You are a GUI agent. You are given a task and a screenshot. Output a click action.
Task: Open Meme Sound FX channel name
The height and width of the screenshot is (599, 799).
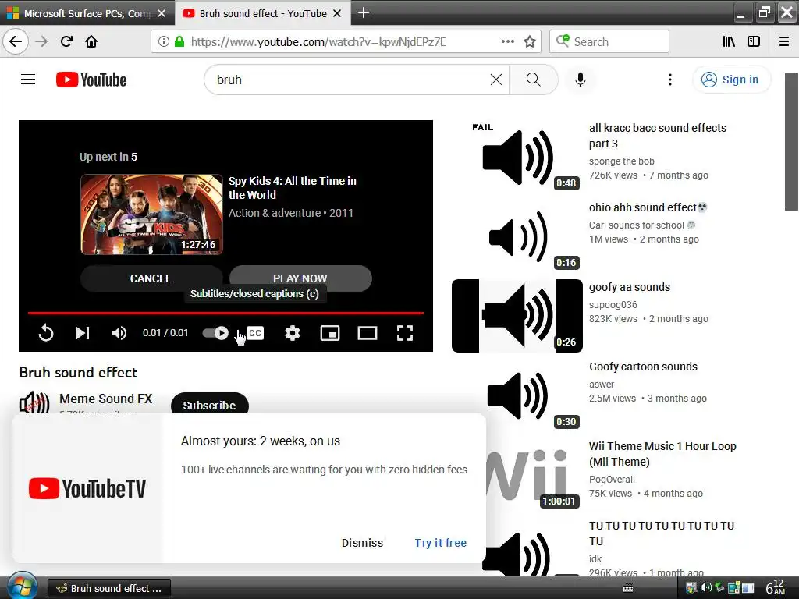coord(106,399)
